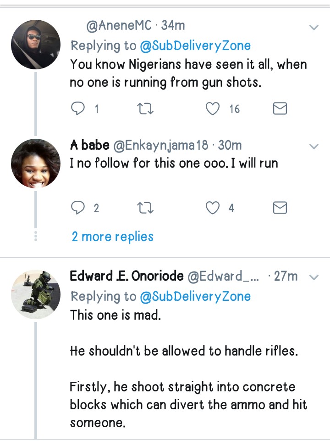Open dropdown arrow on AneneMC's tweet
Viewport: 330px width, 441px height.
tap(314, 28)
